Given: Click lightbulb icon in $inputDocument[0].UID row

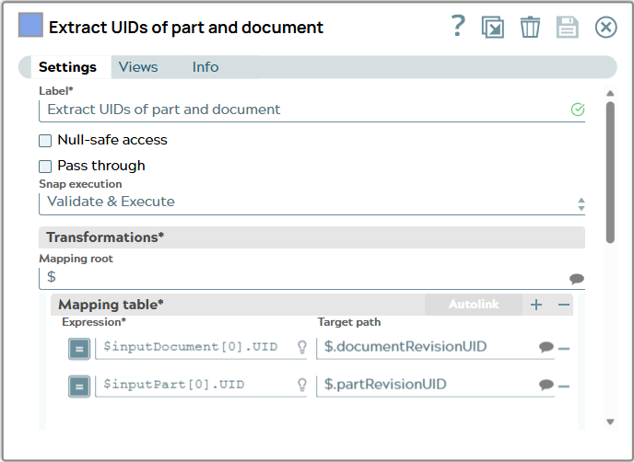Looking at the screenshot, I should coord(301,347).
